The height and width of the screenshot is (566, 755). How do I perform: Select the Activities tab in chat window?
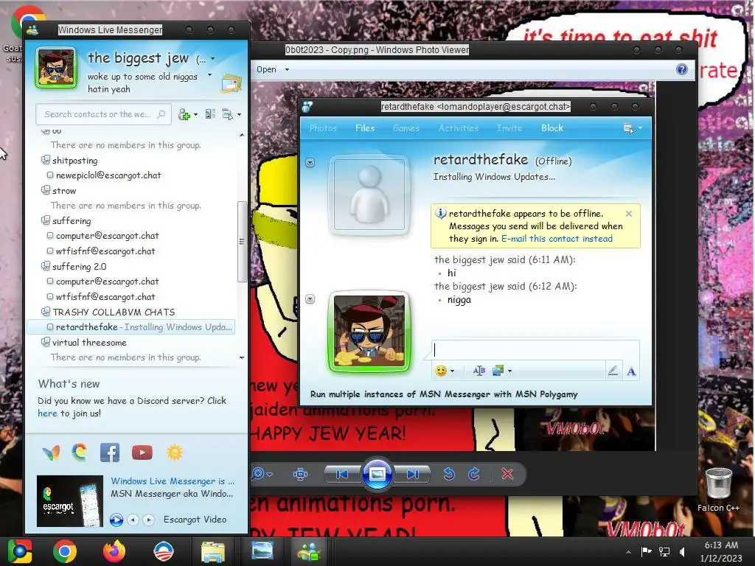[458, 128]
